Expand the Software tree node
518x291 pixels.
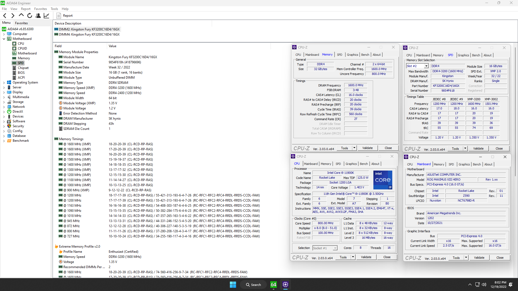[4, 121]
